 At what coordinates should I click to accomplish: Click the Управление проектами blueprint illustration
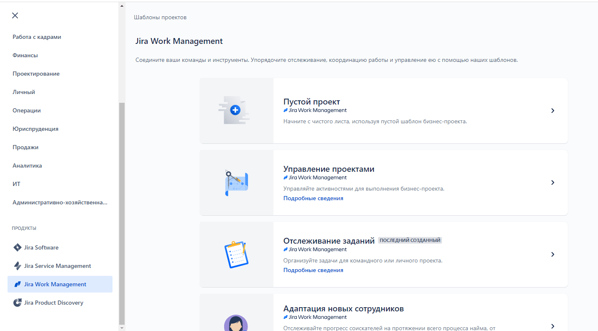point(237,183)
